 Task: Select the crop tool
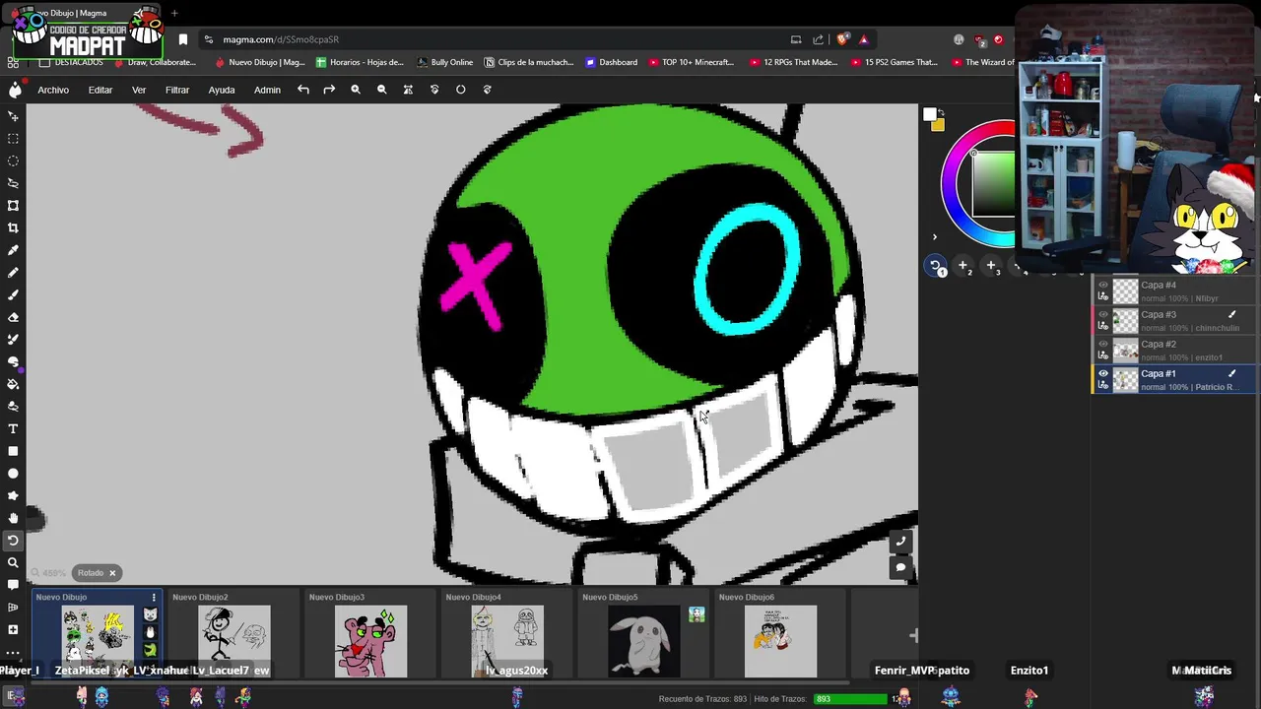(x=13, y=227)
